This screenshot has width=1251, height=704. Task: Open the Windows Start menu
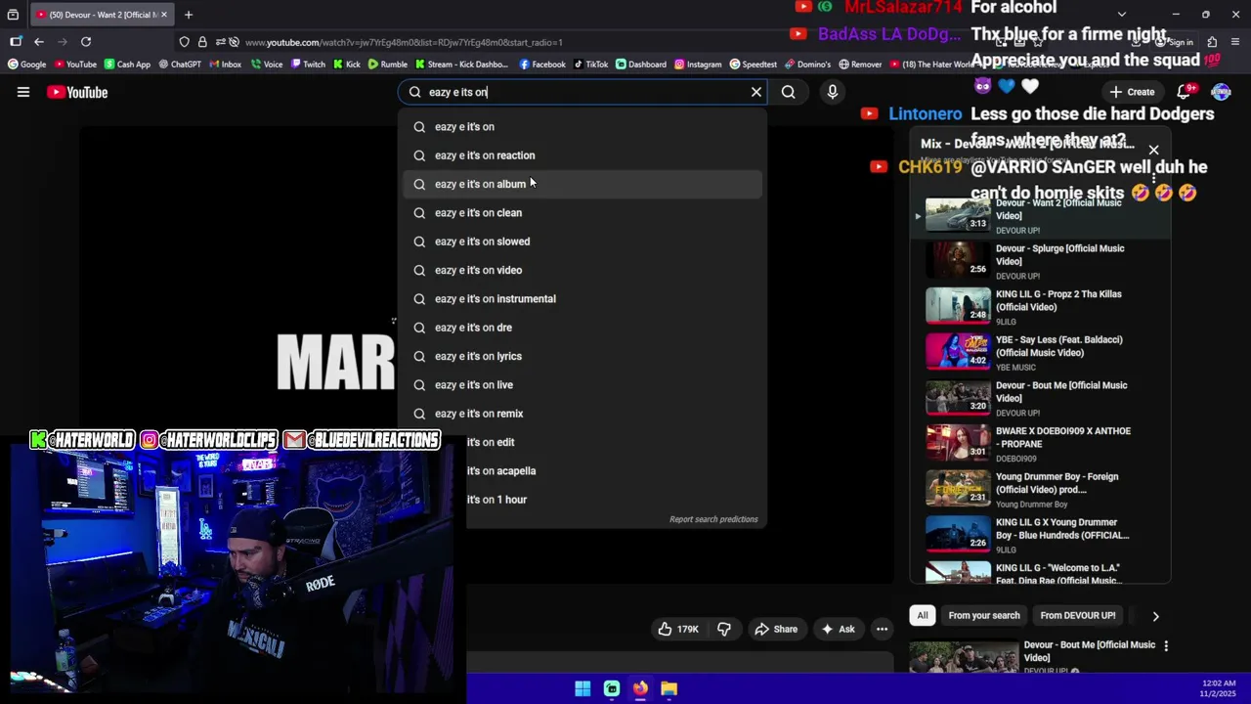coord(582,688)
